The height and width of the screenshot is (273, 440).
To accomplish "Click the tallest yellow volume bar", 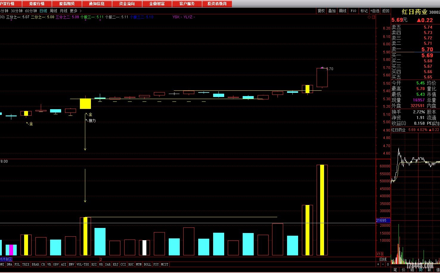I will (322, 210).
